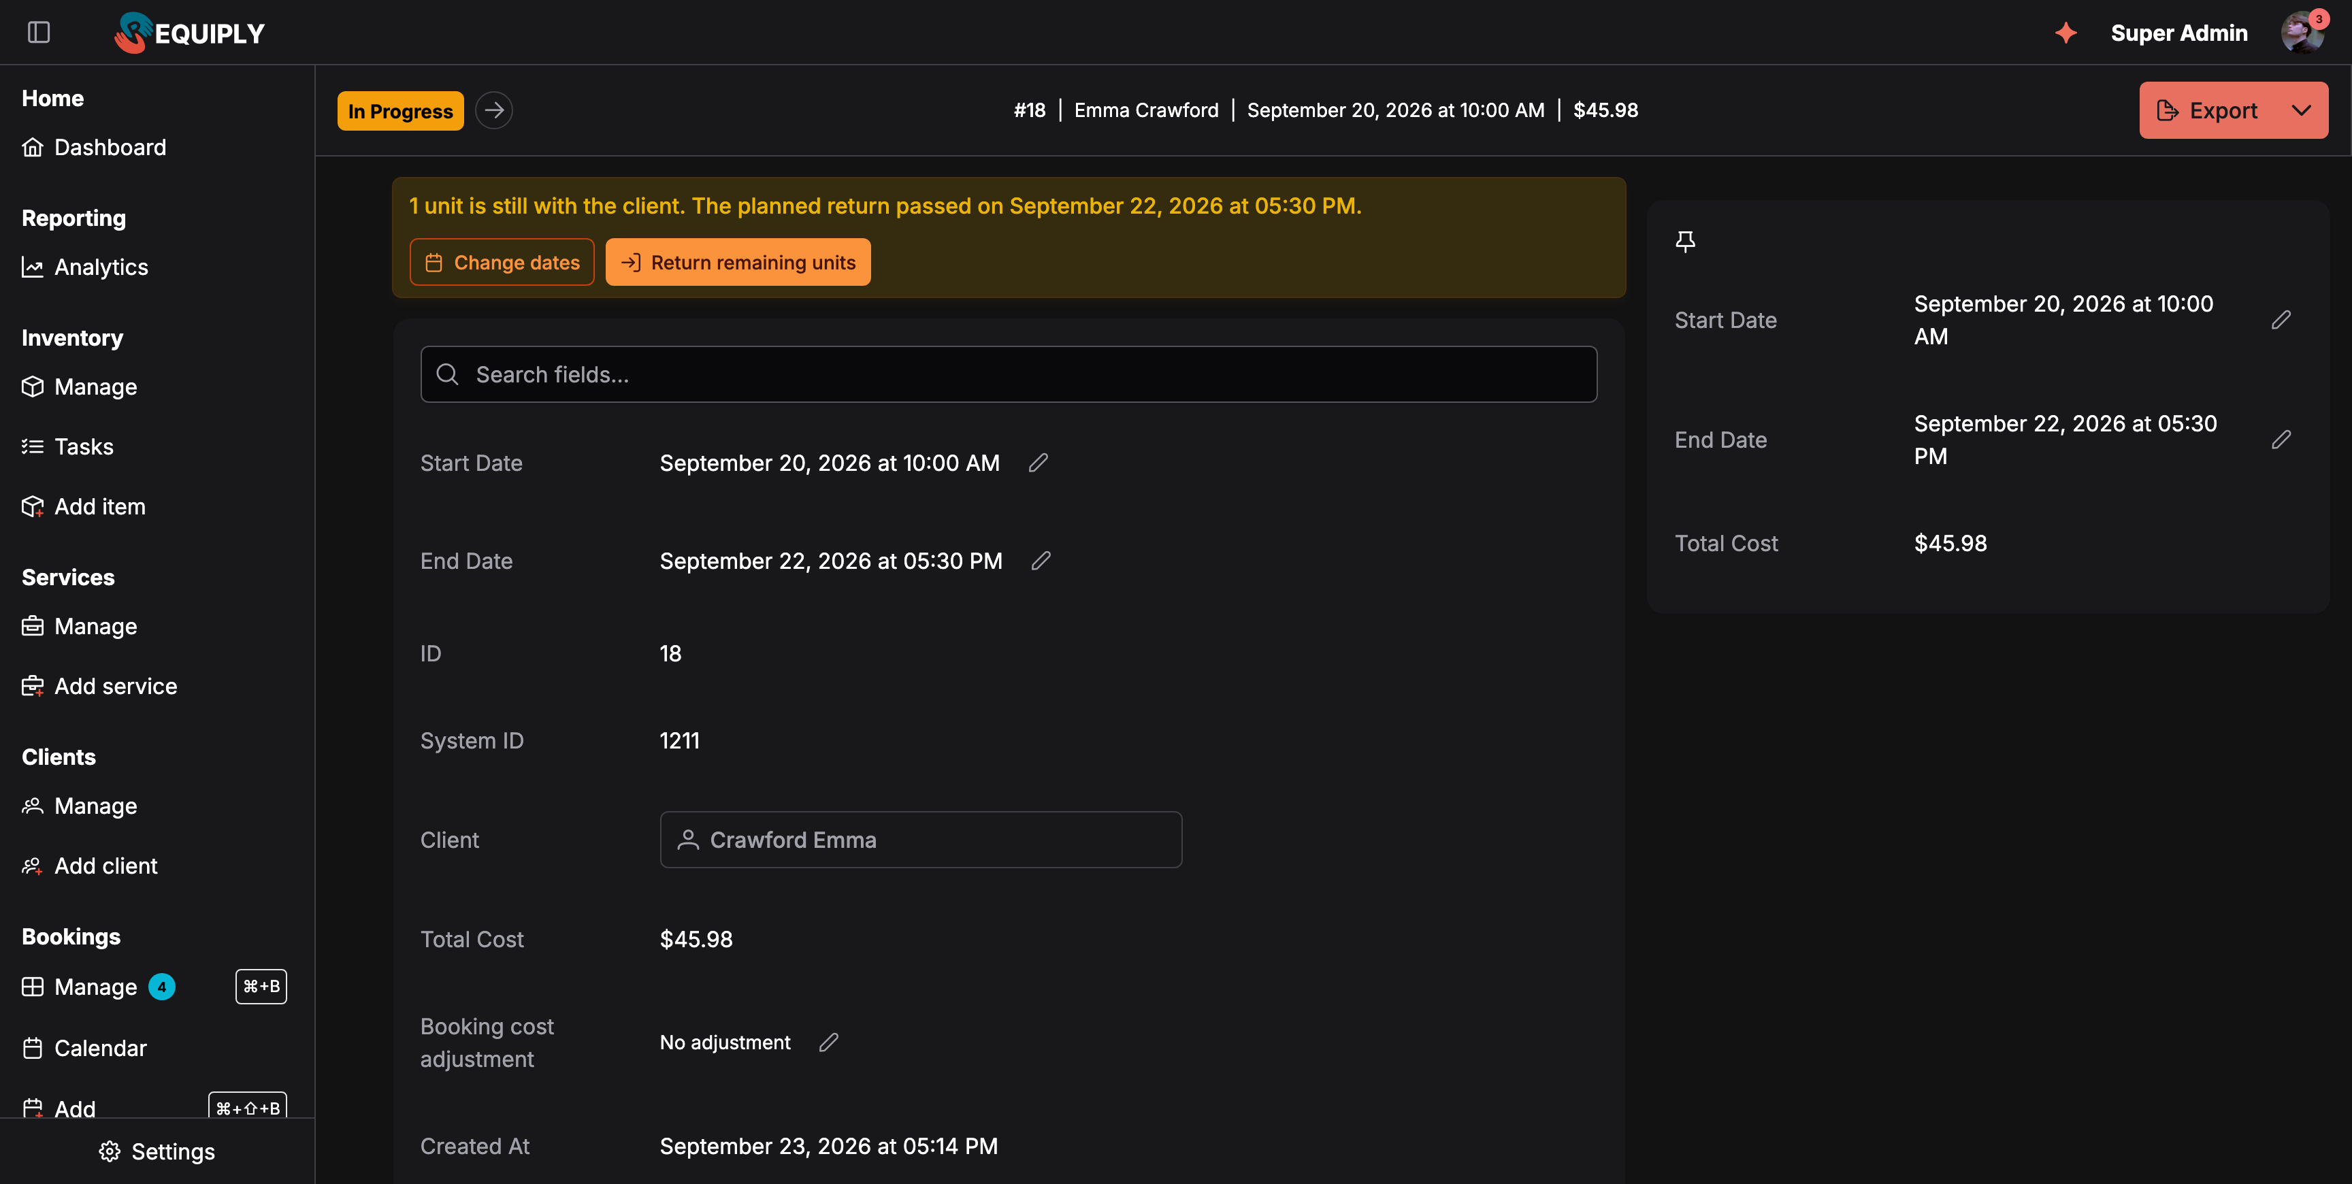Select Add client in sidebar
Viewport: 2352px width, 1184px height.
[x=89, y=866]
